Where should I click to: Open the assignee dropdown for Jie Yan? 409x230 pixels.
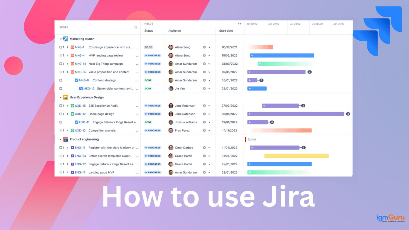click(x=210, y=88)
